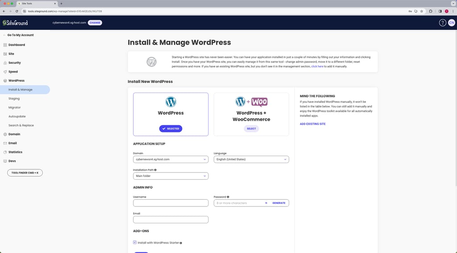Viewport: 457px width, 253px height.
Task: Open Search & Replace in sidebar
Action: pos(21,126)
